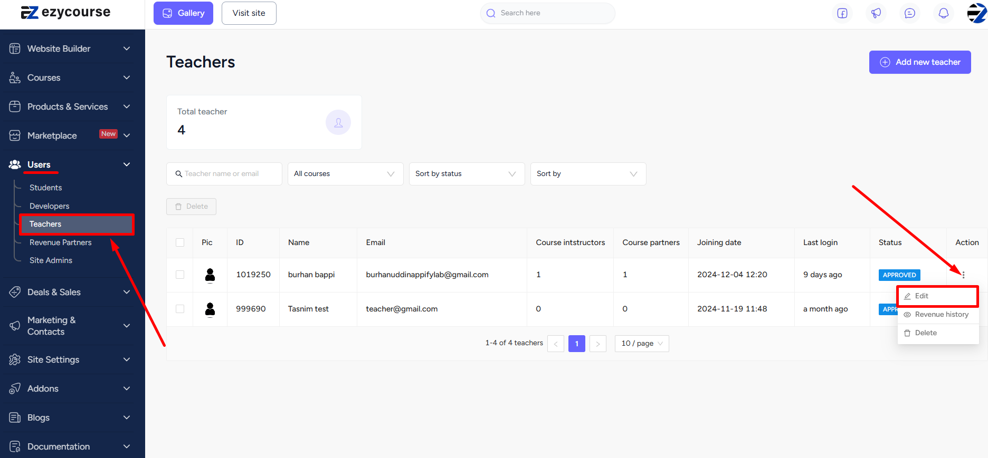This screenshot has height=458, width=988.
Task: Open action menu for burhan bappi
Action: point(963,275)
